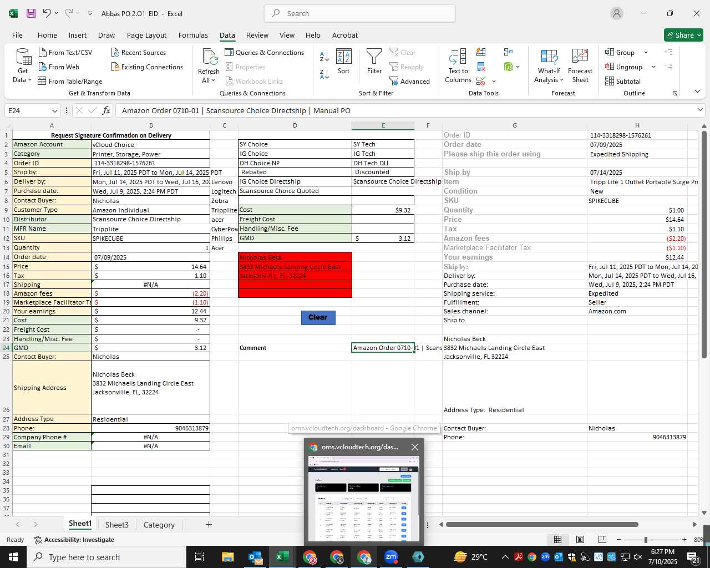
Task: Click Accessibility: Investigate status
Action: click(74, 540)
